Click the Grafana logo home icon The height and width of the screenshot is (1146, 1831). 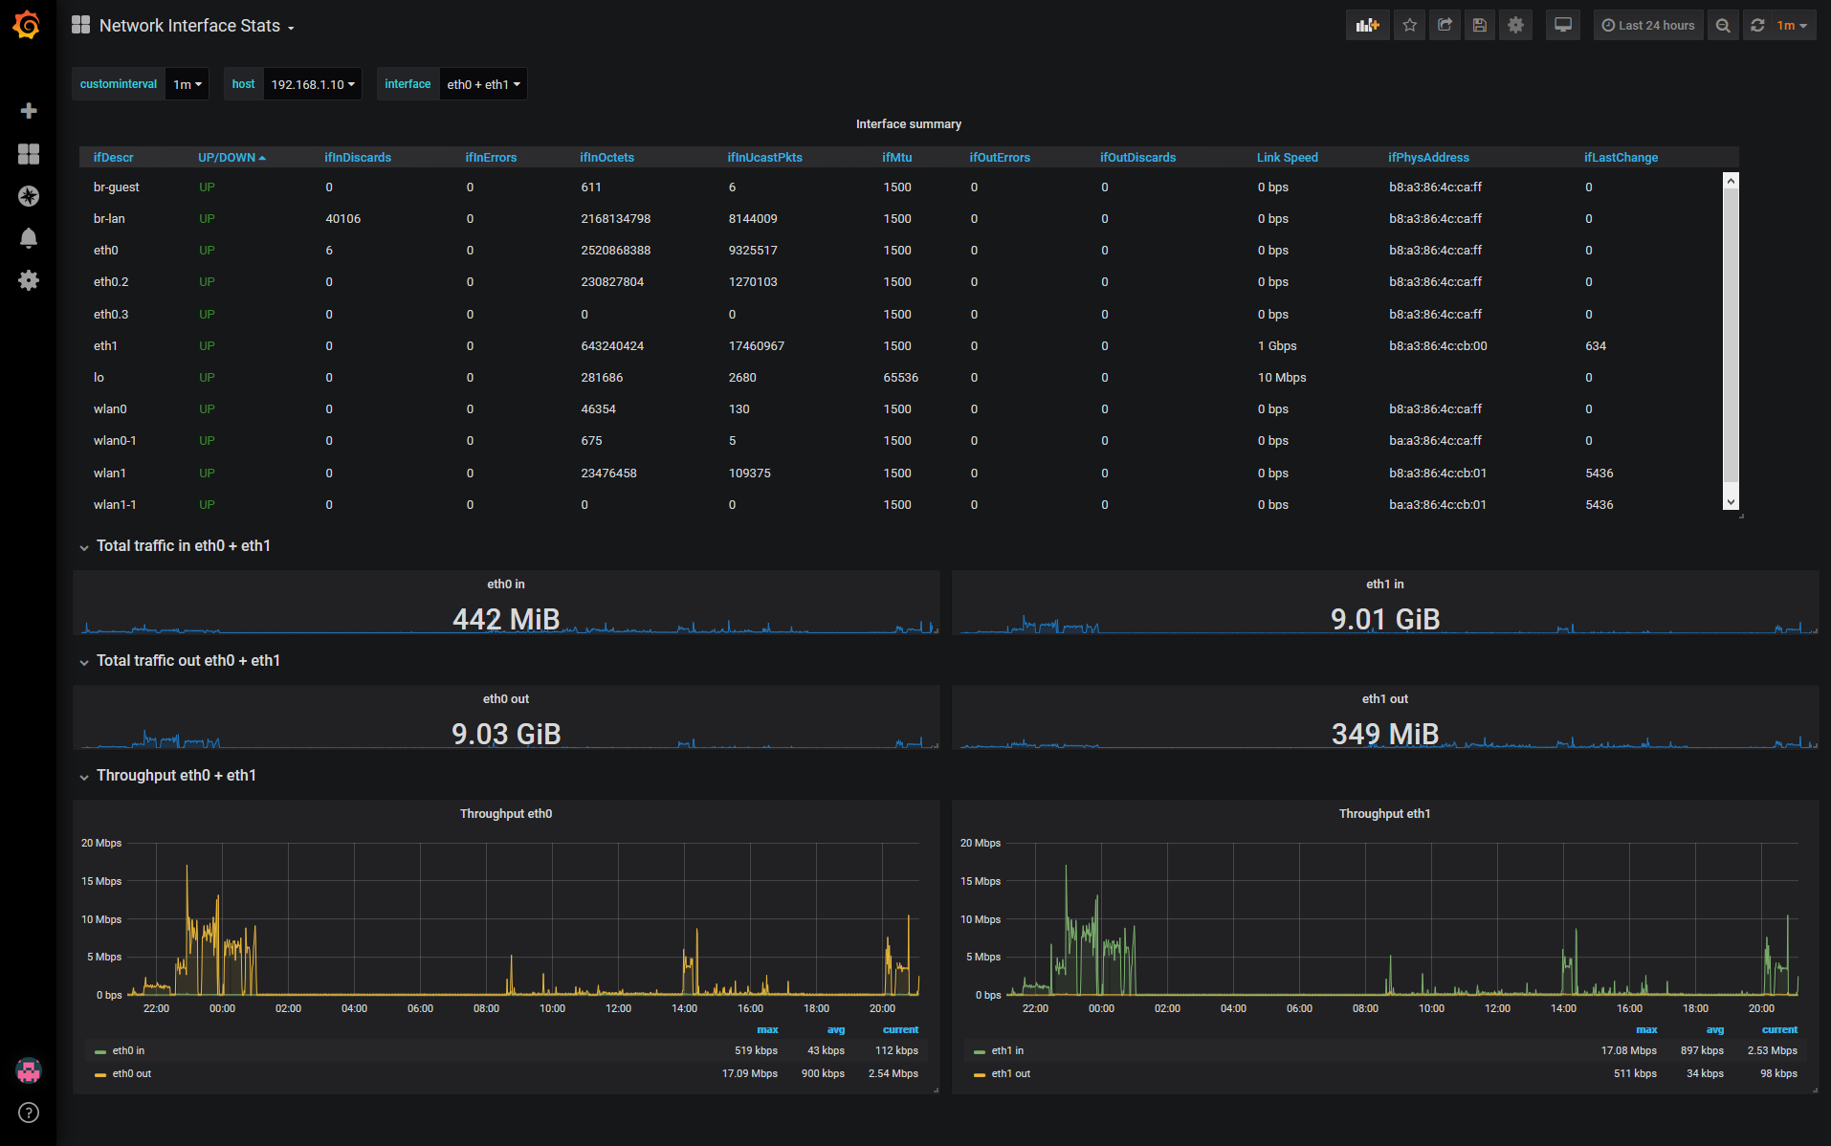pos(27,25)
